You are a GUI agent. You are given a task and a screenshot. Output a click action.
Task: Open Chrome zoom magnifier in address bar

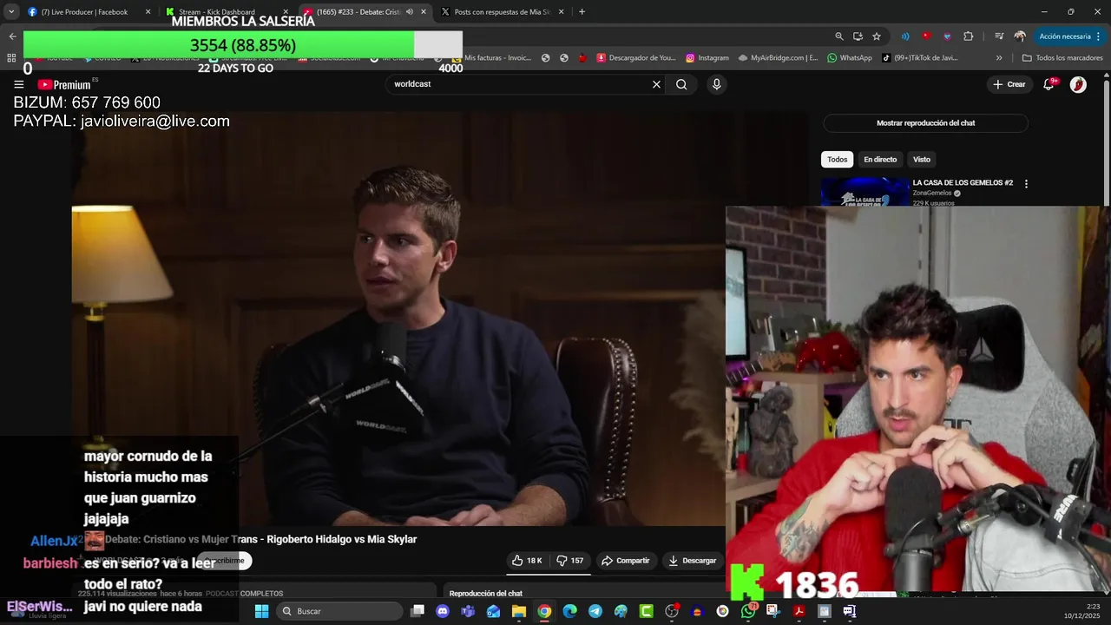(x=838, y=36)
